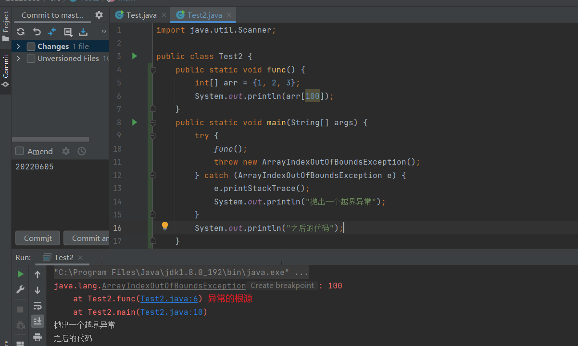The height and width of the screenshot is (346, 578).
Task: Click the dimmed bug icon below the Stop square
Action: tap(20, 325)
